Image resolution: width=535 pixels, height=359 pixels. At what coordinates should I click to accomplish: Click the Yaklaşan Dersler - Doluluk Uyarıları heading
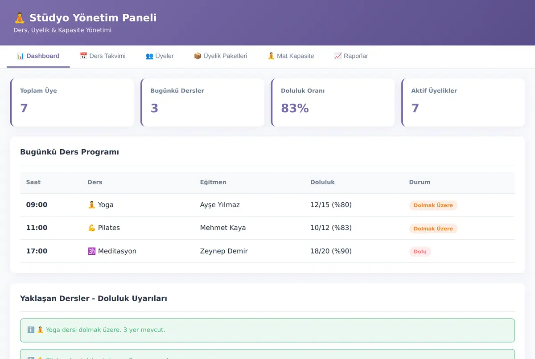coord(94,298)
